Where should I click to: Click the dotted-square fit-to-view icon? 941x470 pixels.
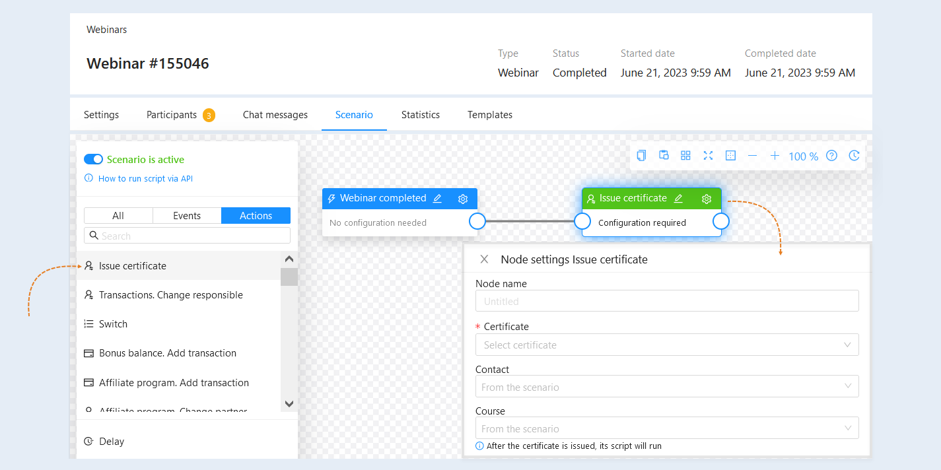730,155
